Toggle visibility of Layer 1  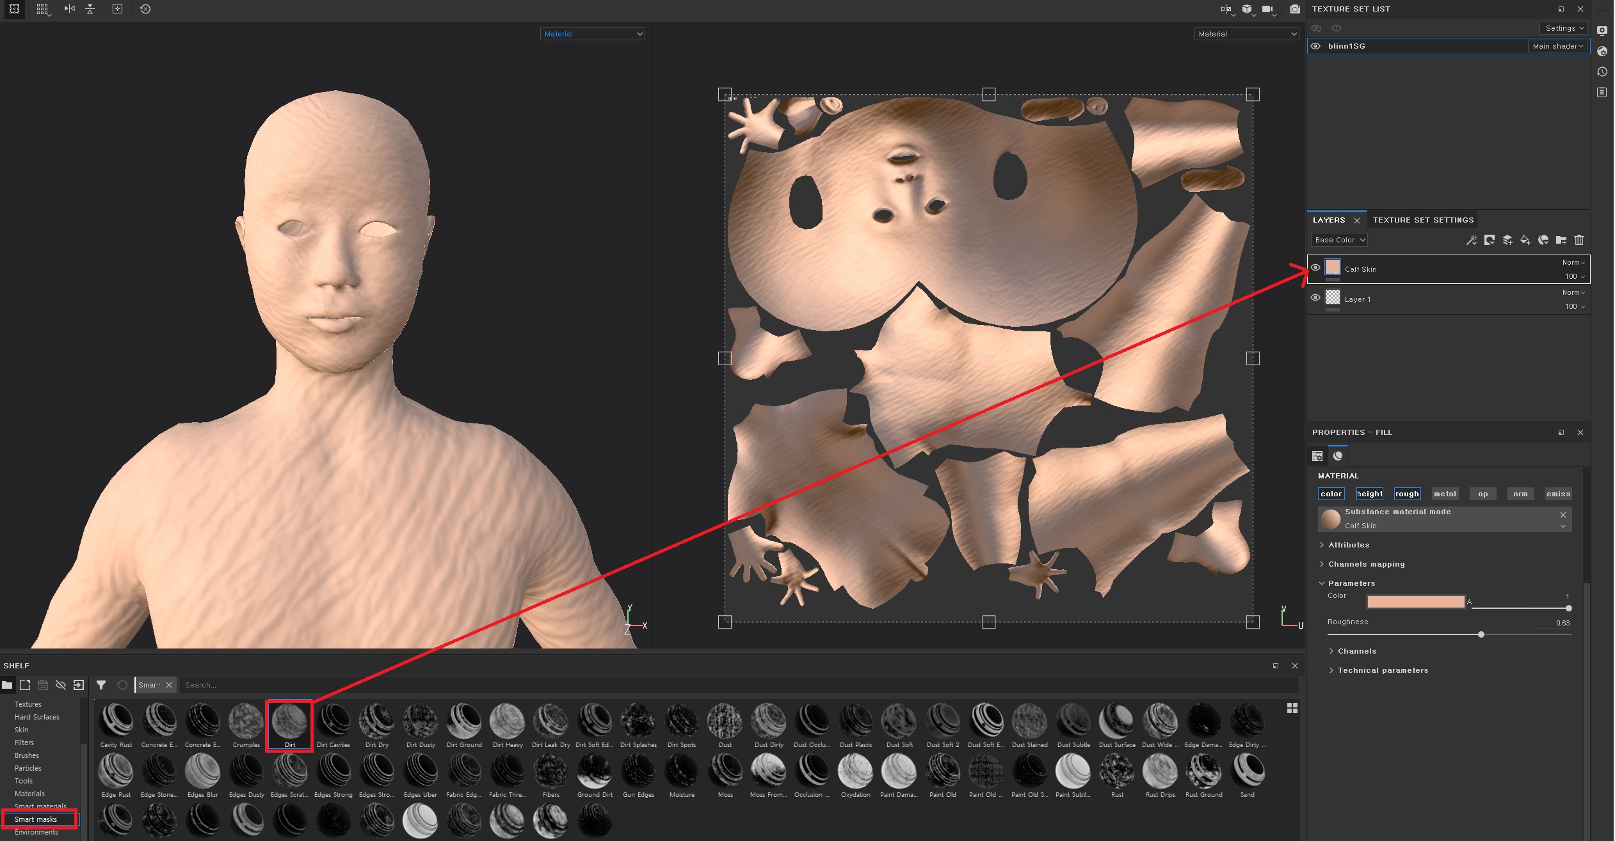(1315, 298)
